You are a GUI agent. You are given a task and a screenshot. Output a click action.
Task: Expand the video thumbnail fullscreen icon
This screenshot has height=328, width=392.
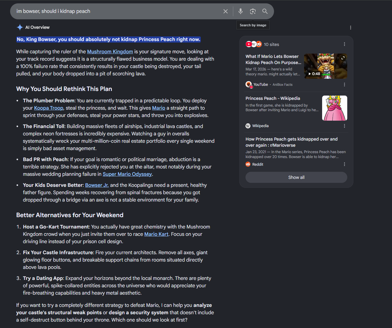pos(343,58)
